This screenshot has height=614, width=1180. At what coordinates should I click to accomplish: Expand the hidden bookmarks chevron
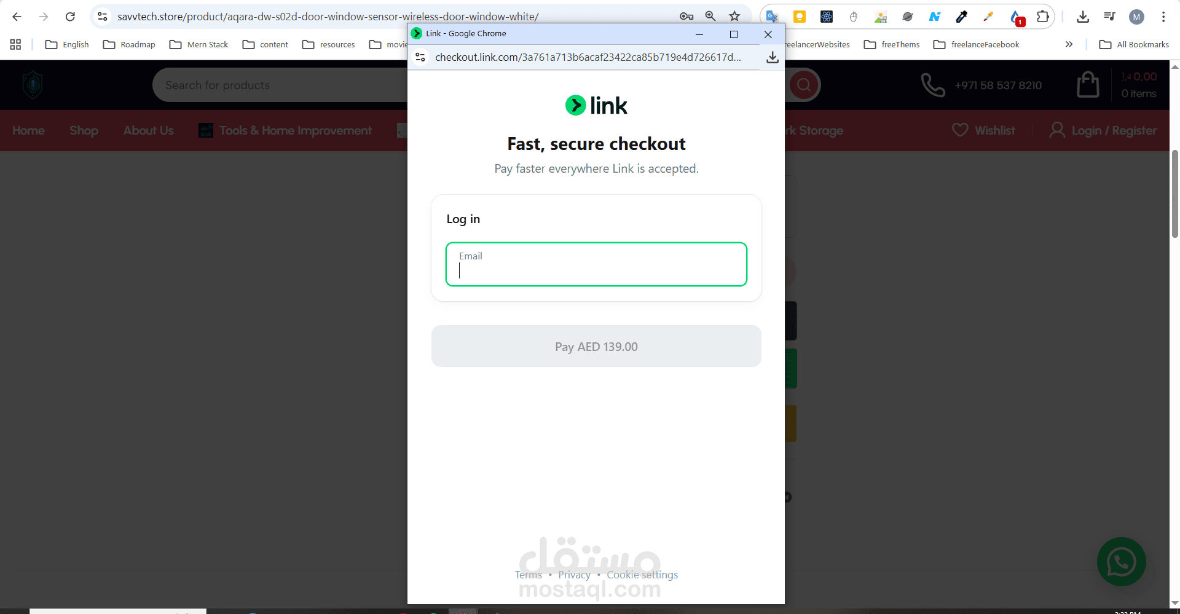[1069, 44]
